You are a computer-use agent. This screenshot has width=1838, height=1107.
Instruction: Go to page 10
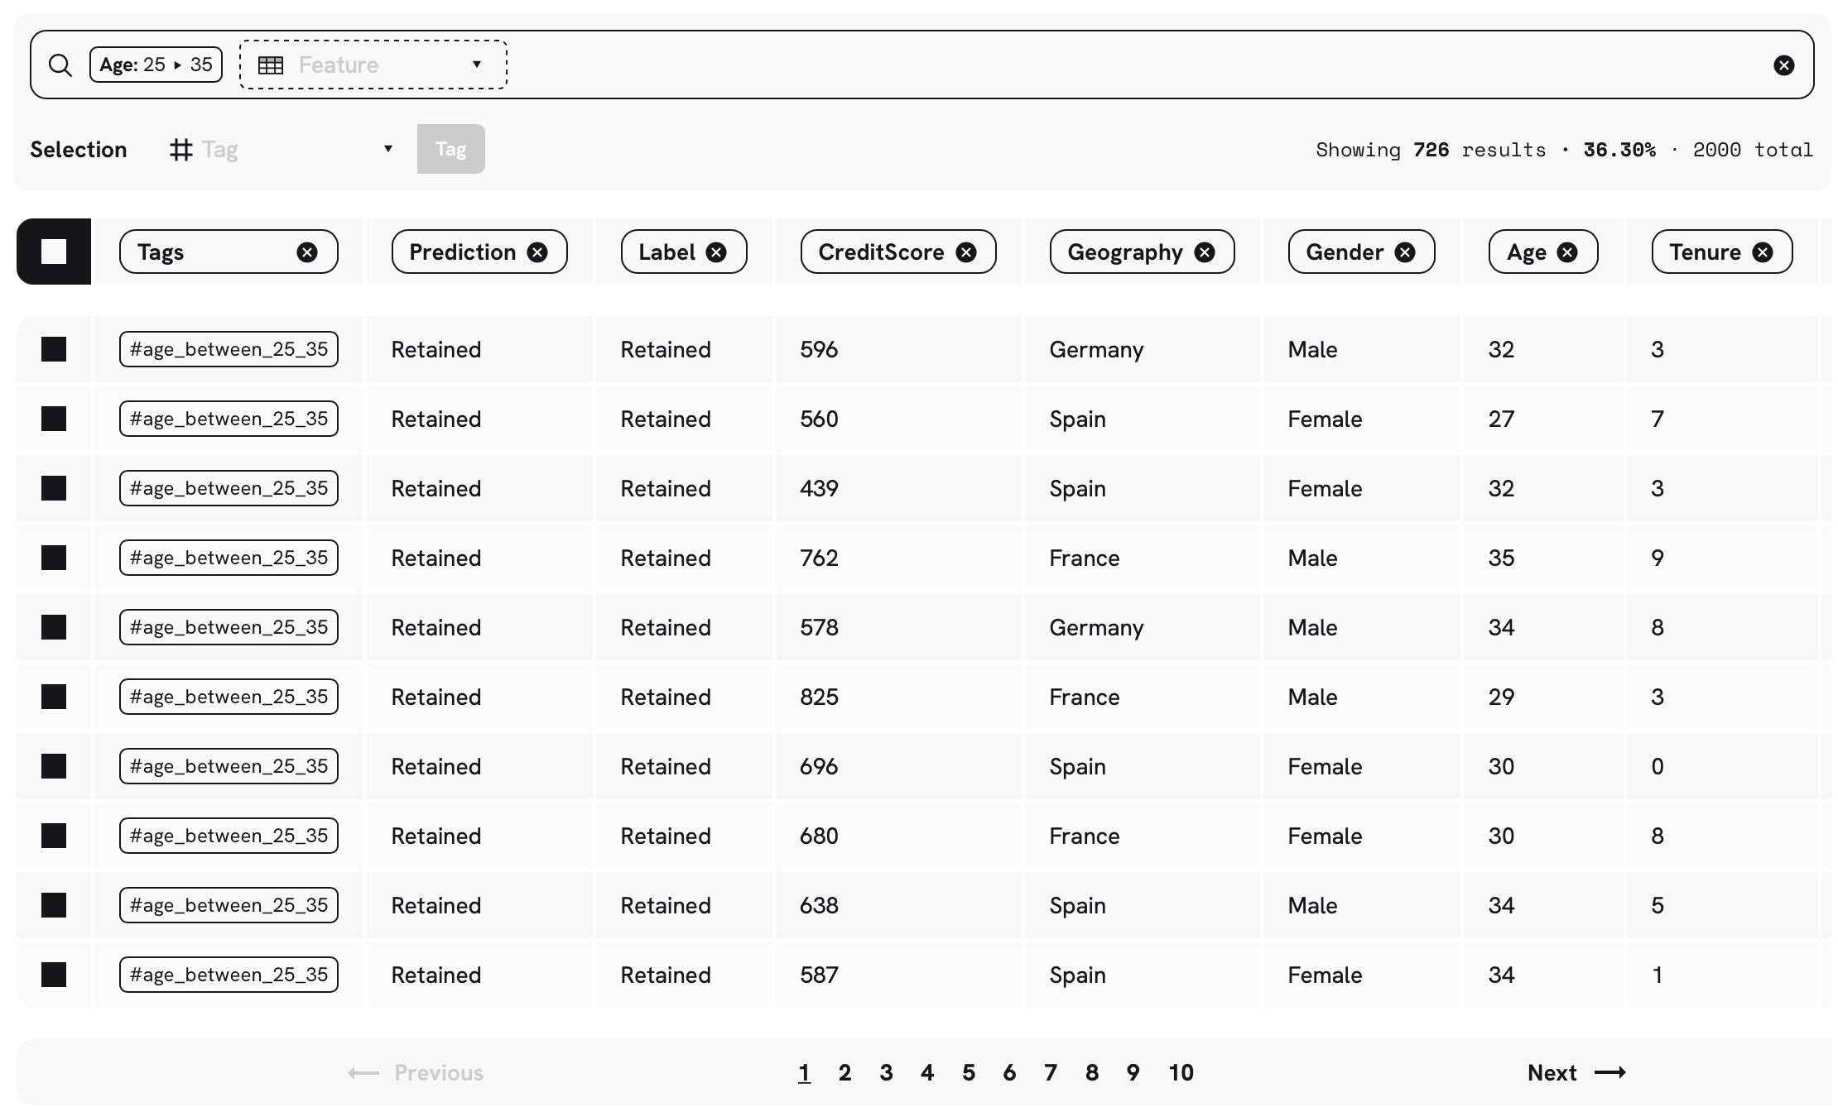pos(1180,1072)
